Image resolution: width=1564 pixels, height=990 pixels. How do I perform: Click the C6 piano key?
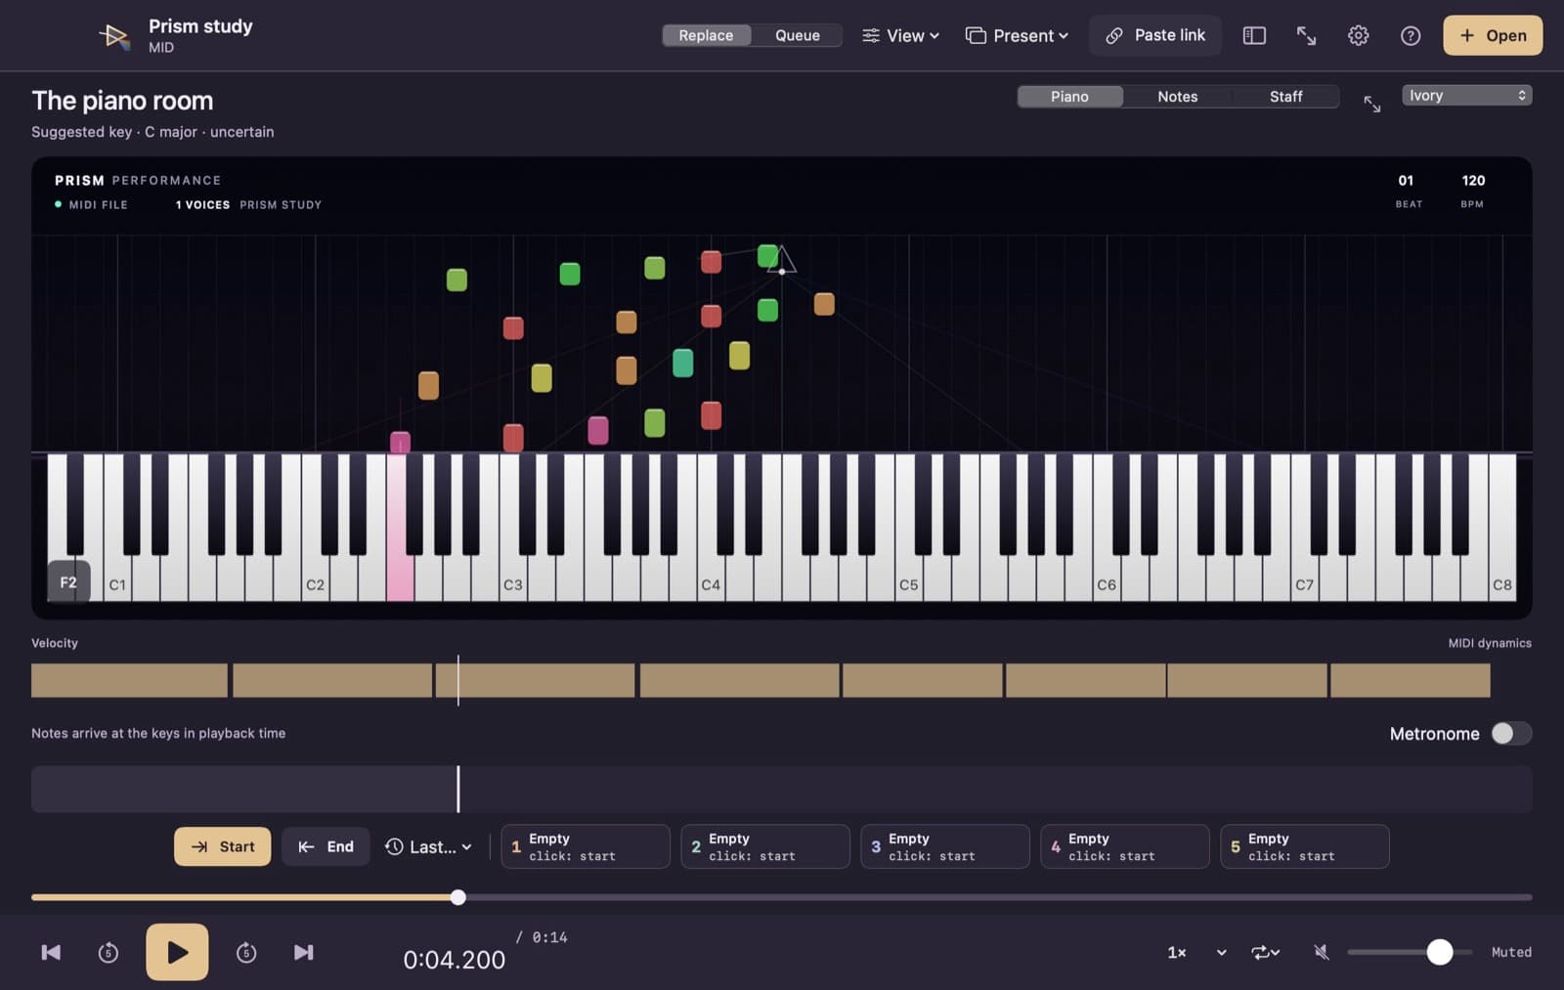click(1106, 577)
